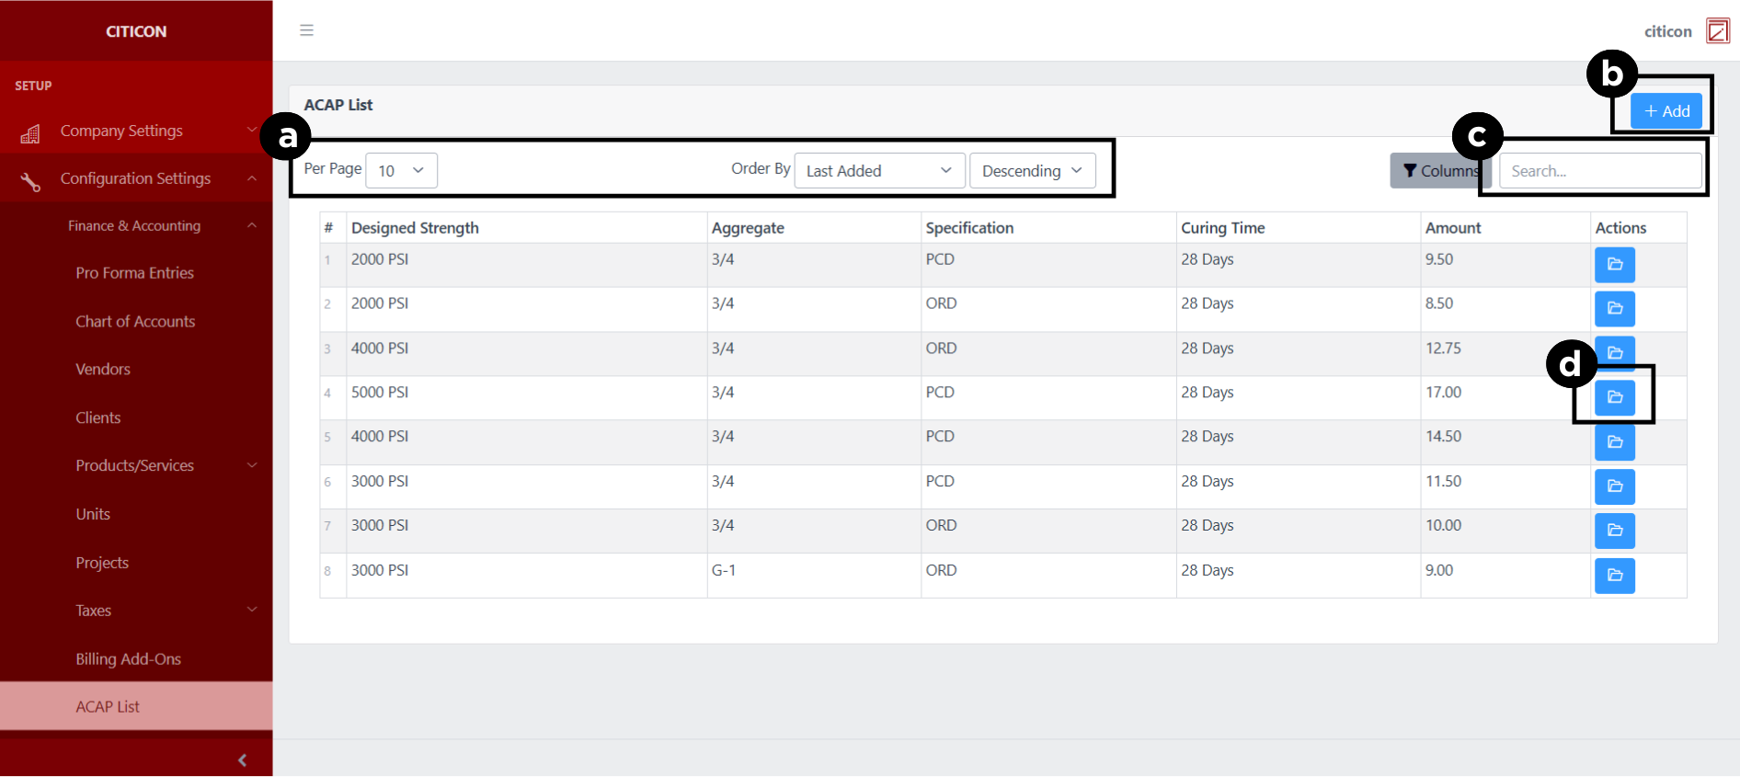Click into the Search field
The height and width of the screenshot is (777, 1740).
(1600, 171)
